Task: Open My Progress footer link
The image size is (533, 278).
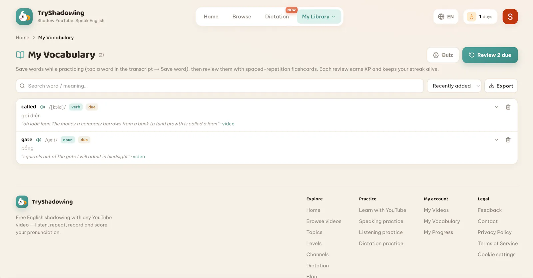Action: 438,232
